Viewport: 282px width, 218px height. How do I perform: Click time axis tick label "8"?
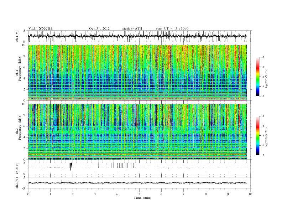206,194
